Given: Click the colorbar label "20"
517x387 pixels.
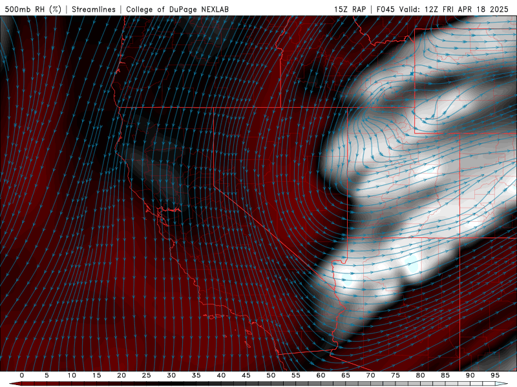Looking at the screenshot, I should click(121, 375).
